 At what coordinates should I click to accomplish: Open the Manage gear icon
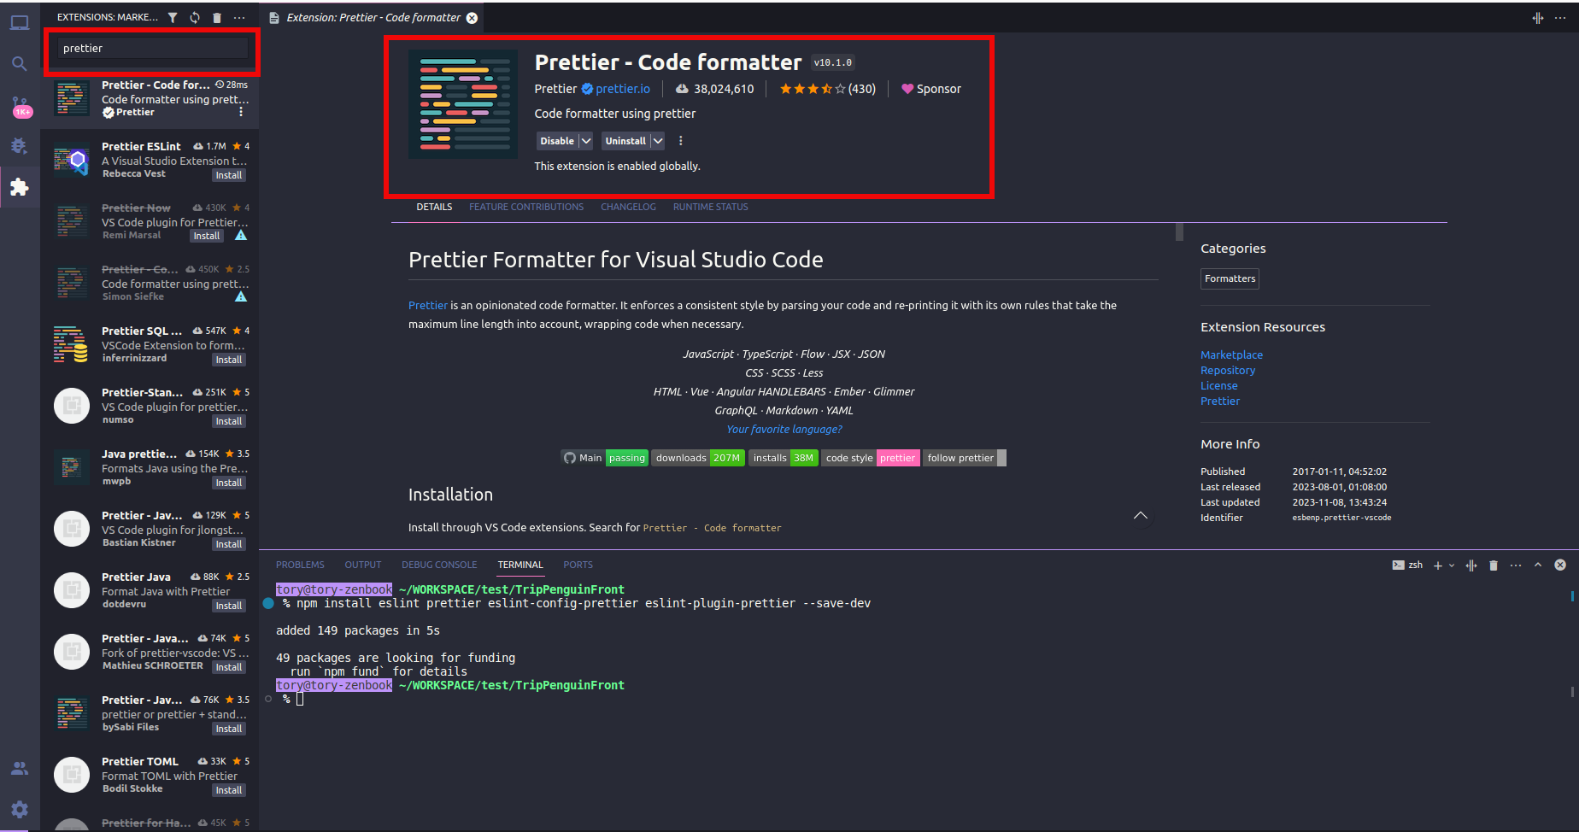point(20,809)
